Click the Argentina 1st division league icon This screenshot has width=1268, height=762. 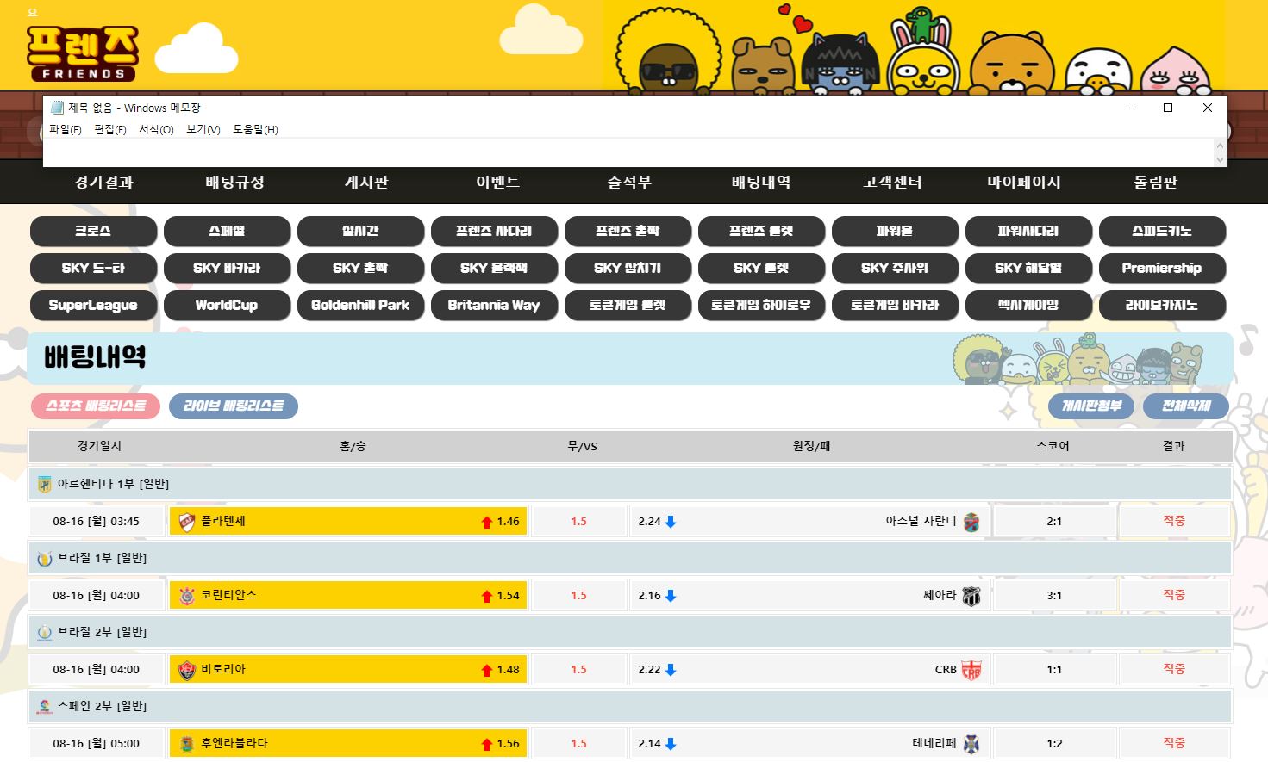pyautogui.click(x=45, y=485)
